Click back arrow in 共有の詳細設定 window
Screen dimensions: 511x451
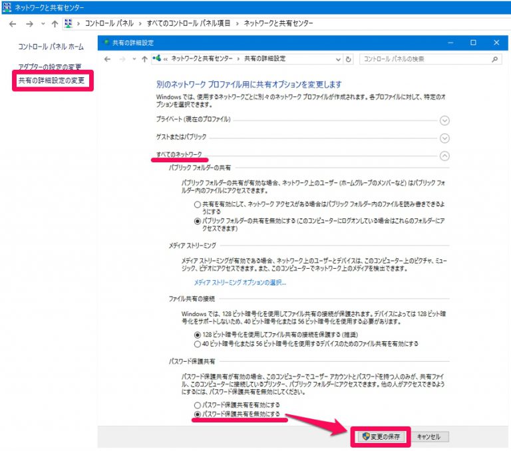(107, 59)
